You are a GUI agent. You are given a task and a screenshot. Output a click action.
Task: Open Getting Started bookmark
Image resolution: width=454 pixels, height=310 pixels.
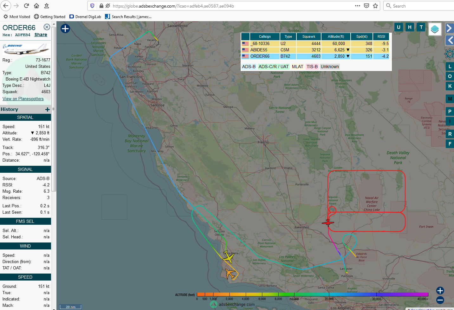[x=49, y=17]
